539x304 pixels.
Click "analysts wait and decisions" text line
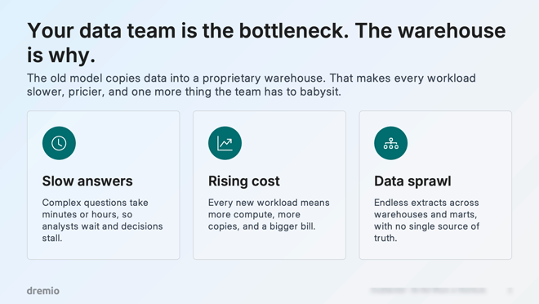(102, 226)
